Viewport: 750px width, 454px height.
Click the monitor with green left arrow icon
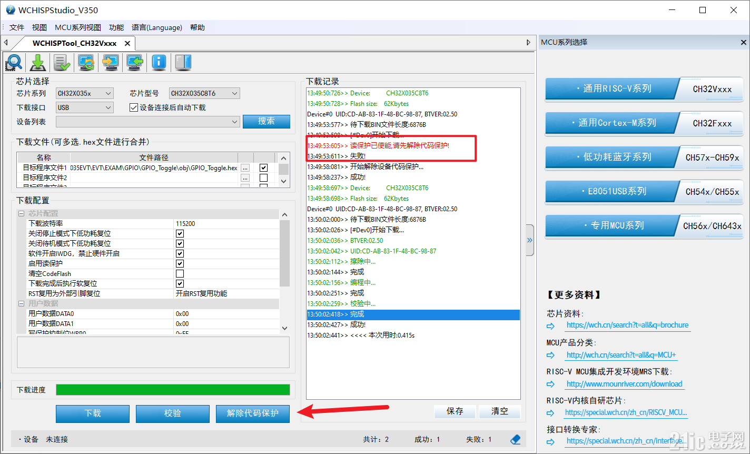click(x=135, y=63)
